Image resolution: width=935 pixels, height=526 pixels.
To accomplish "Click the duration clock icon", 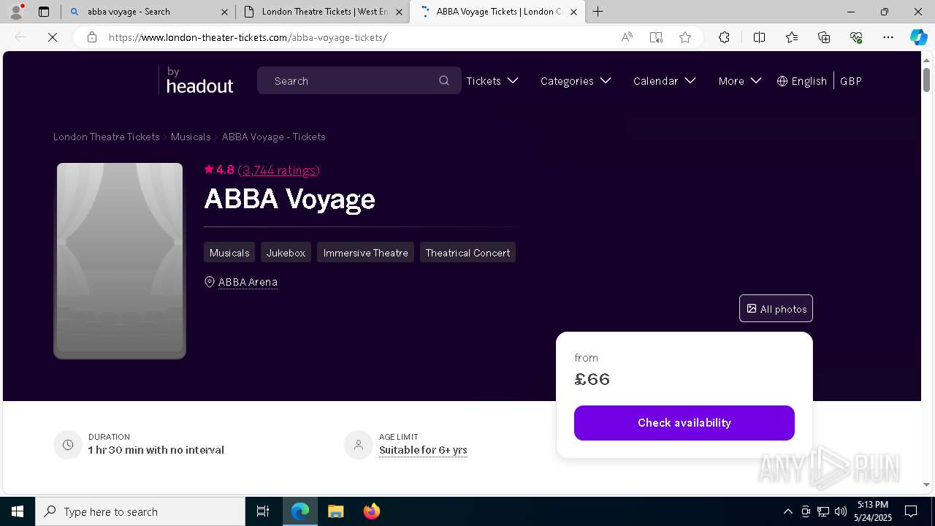I will 68,445.
